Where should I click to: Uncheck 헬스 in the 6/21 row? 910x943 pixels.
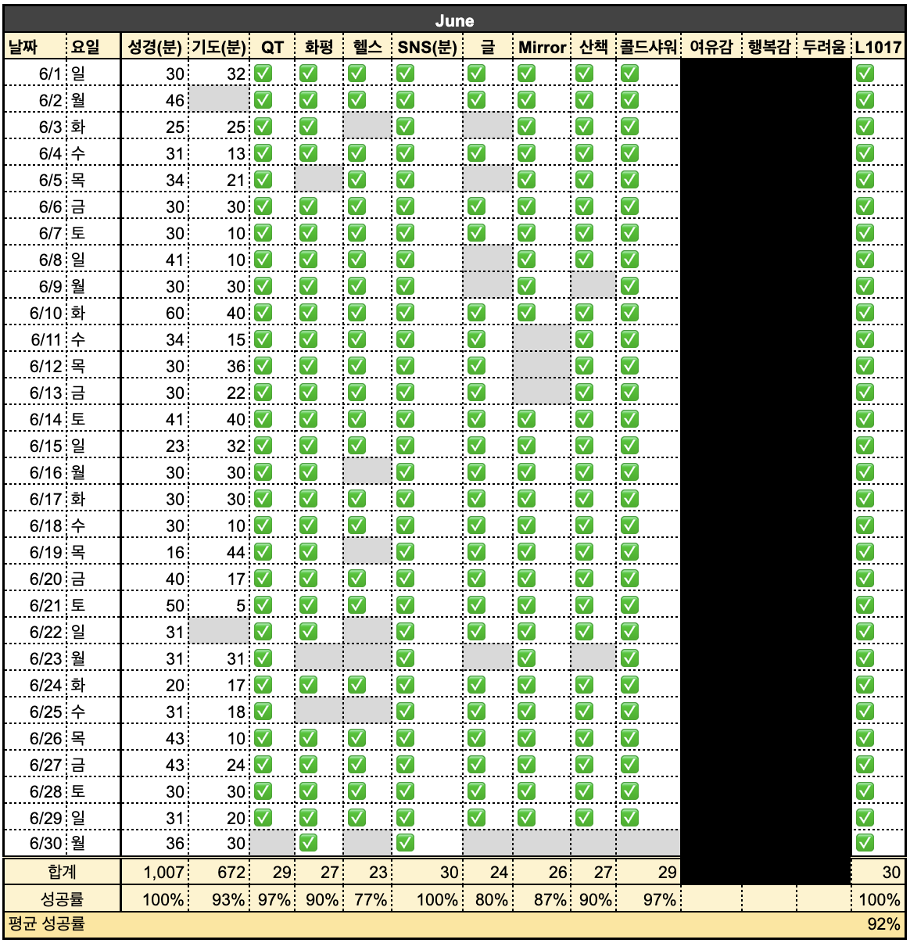pos(357,605)
